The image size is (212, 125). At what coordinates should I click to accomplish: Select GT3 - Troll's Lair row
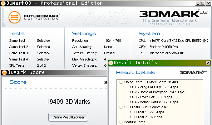click(x=151, y=97)
